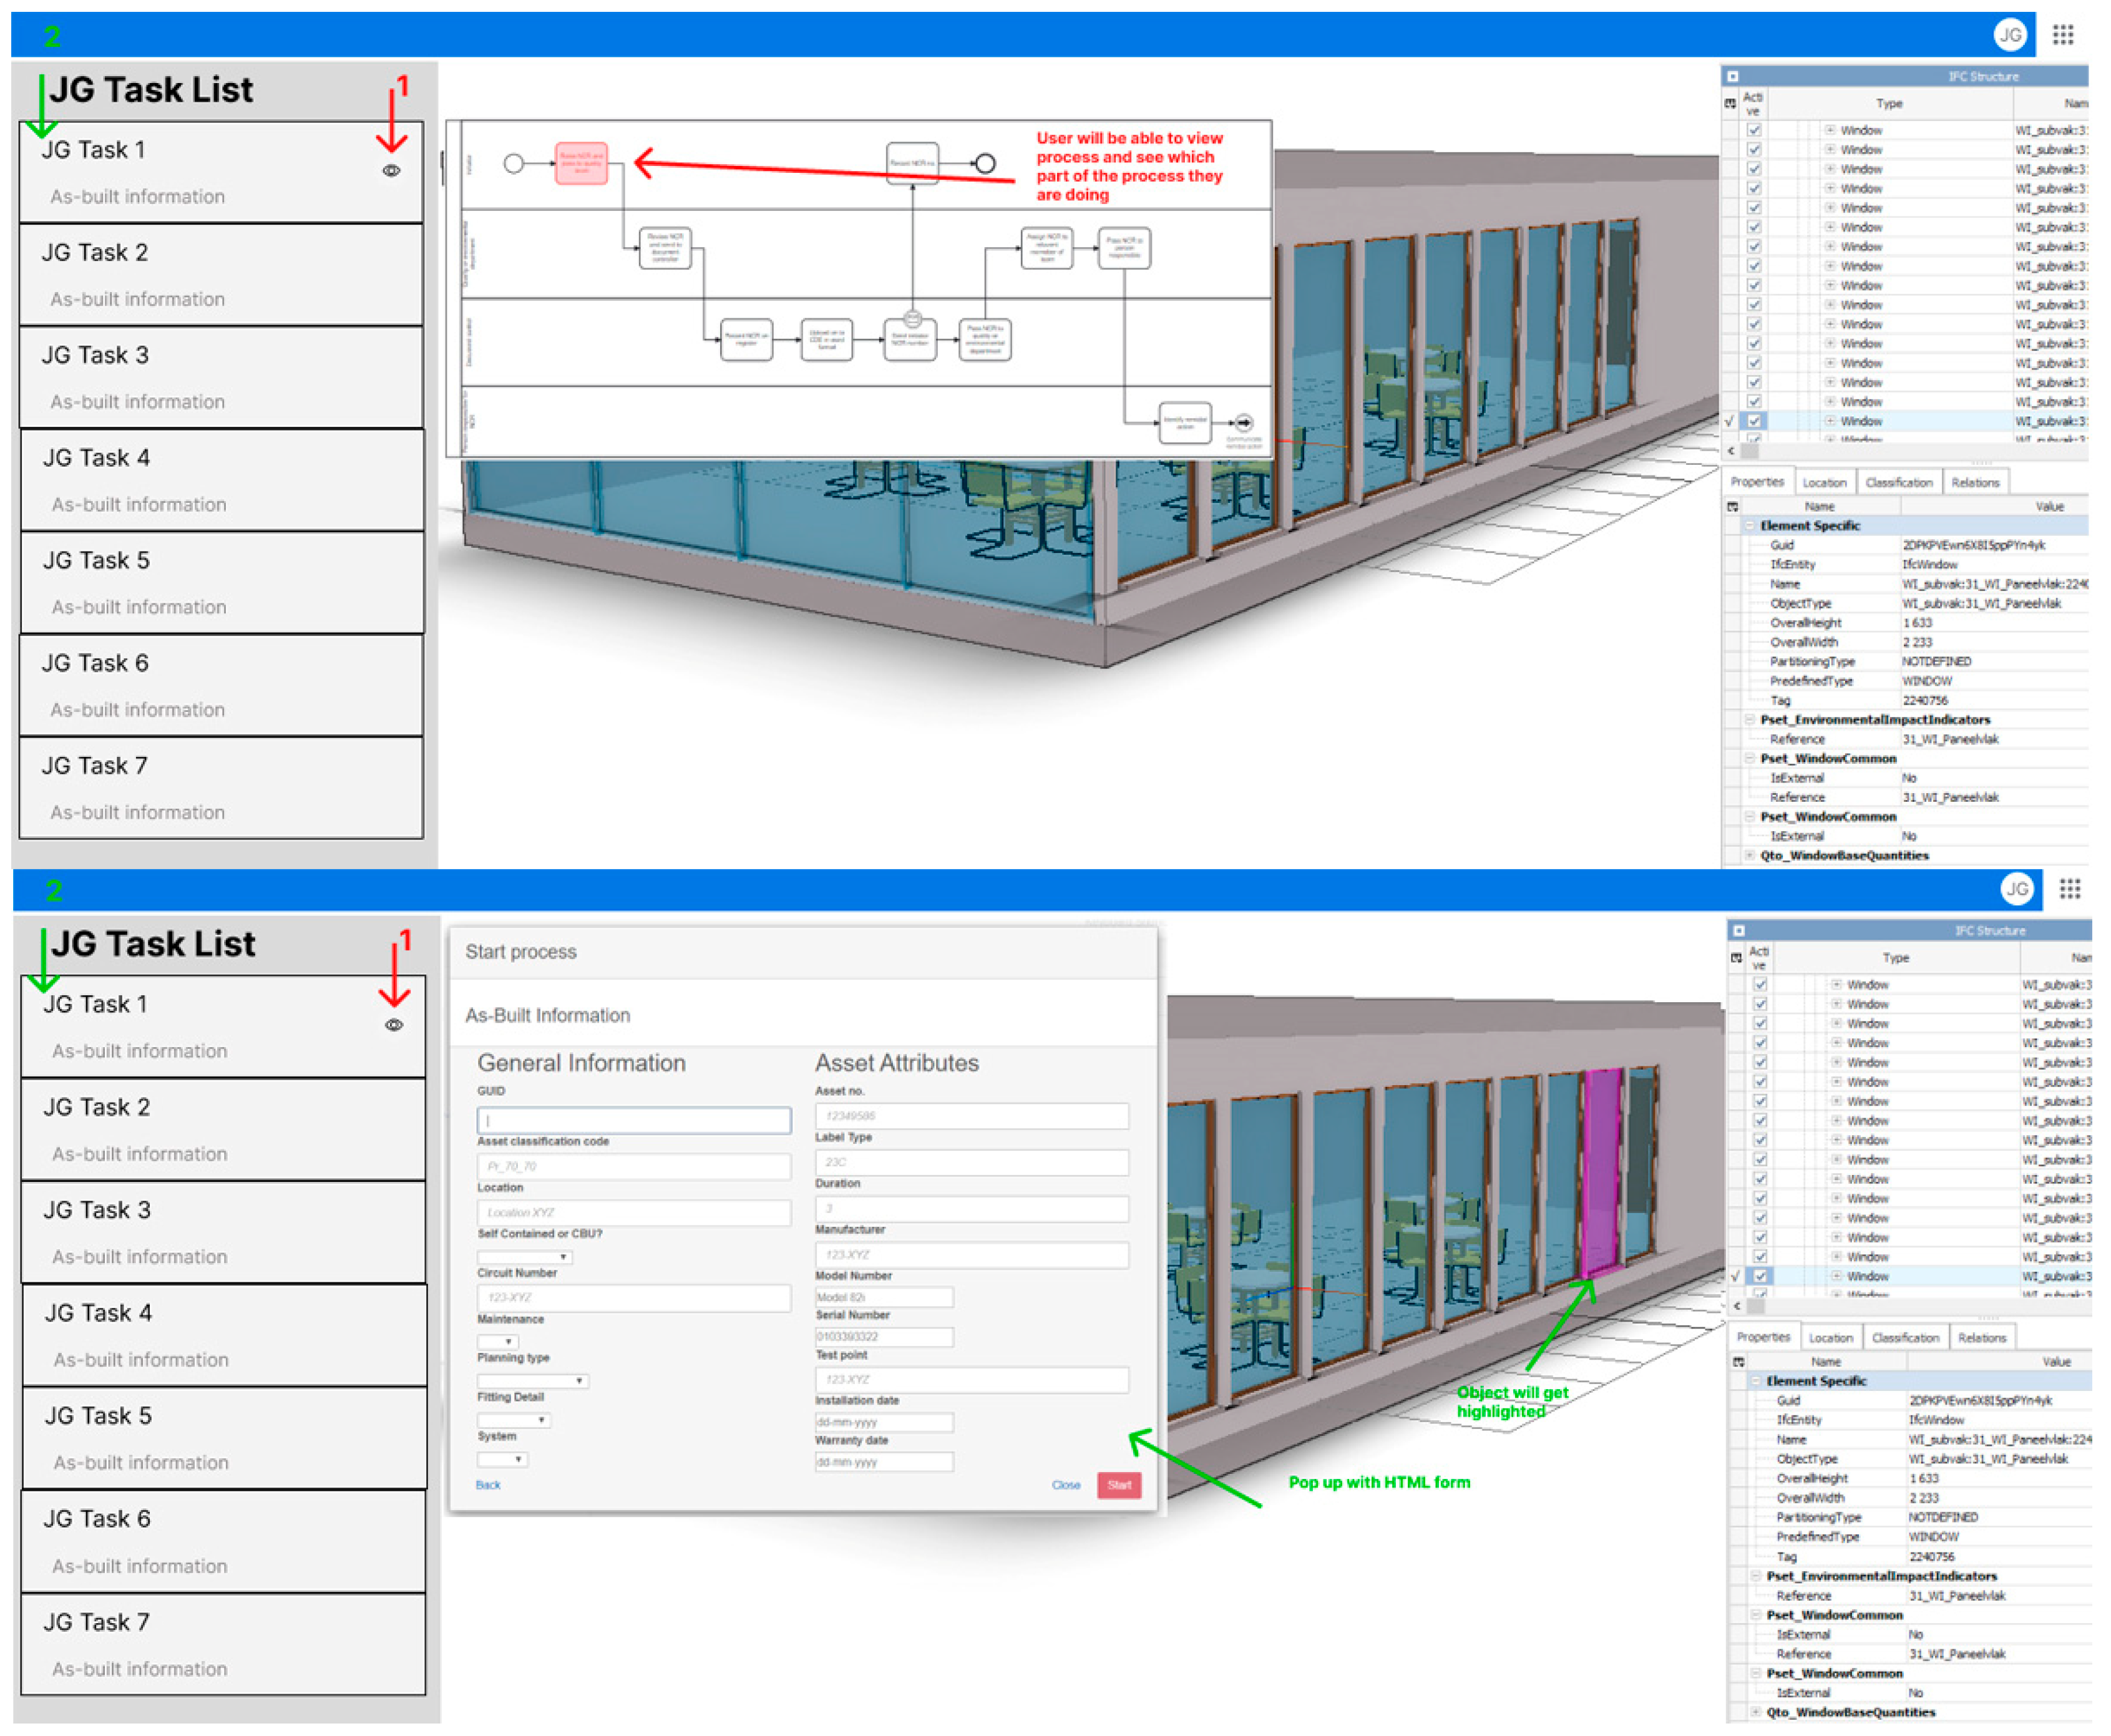Click upper IFC Structure panel header square icon
This screenshot has height=1736, width=2111.
click(1733, 77)
